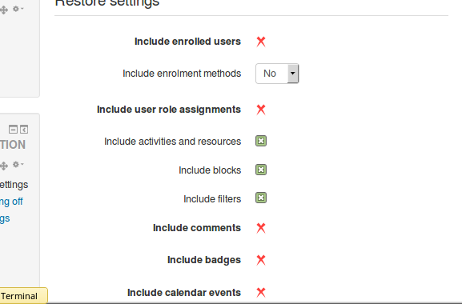Open Include enrolment methods dropdown
This screenshot has height=304, width=462.
coord(277,74)
